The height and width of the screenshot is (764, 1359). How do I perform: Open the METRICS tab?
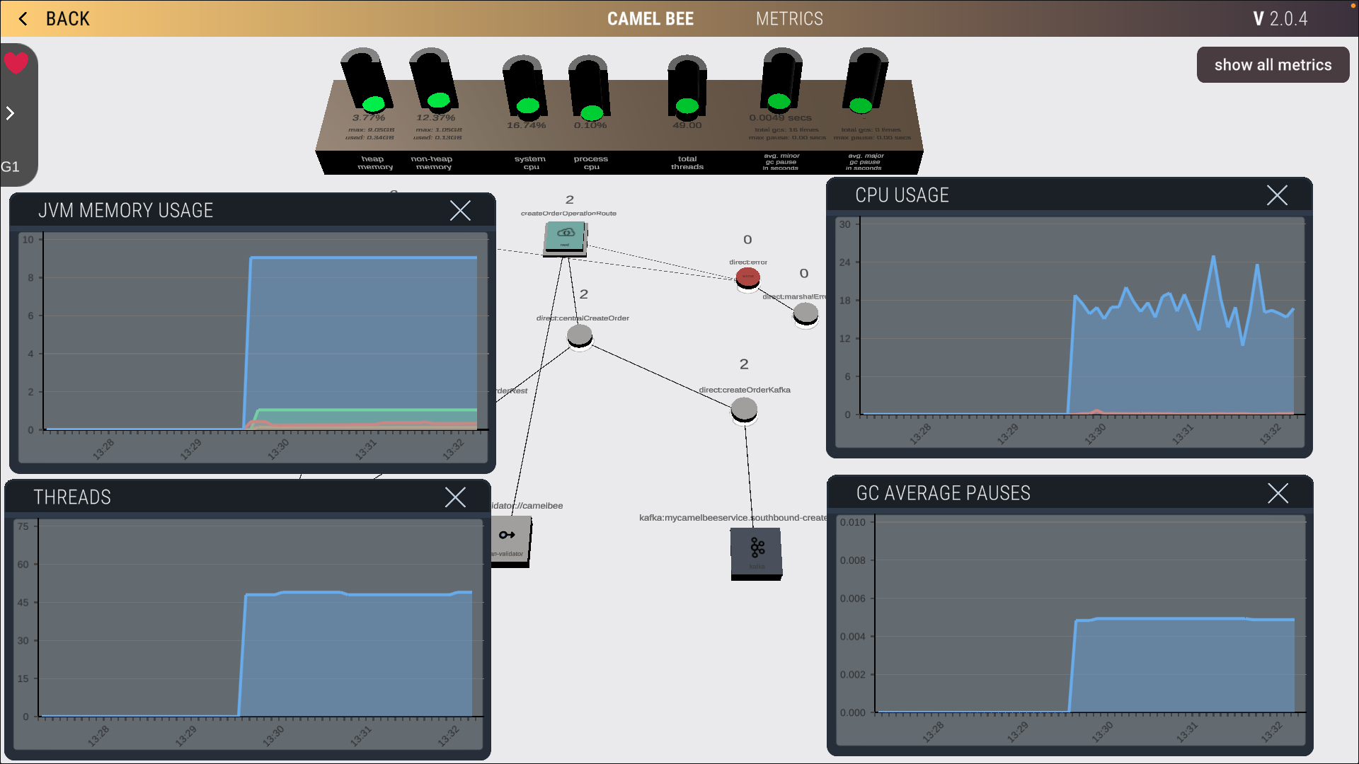point(789,19)
